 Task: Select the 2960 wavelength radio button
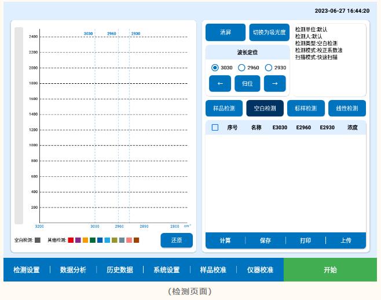(241, 68)
